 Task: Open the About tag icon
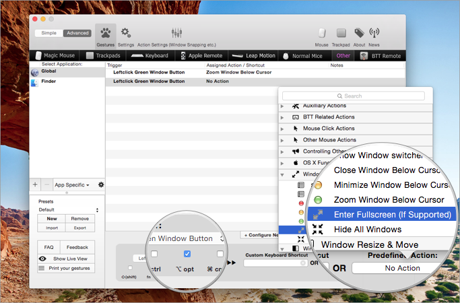coord(359,33)
